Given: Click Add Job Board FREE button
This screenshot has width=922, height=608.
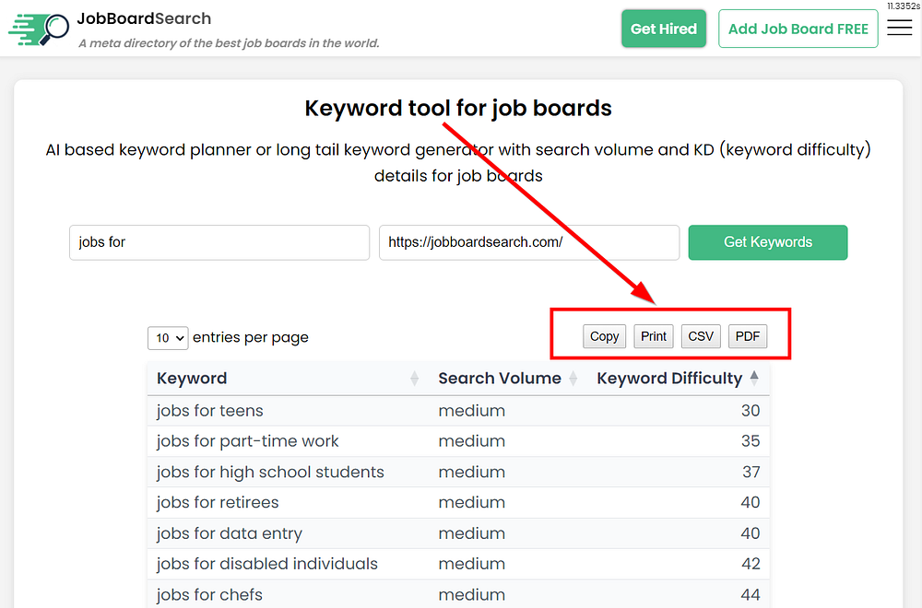Looking at the screenshot, I should 798,29.
